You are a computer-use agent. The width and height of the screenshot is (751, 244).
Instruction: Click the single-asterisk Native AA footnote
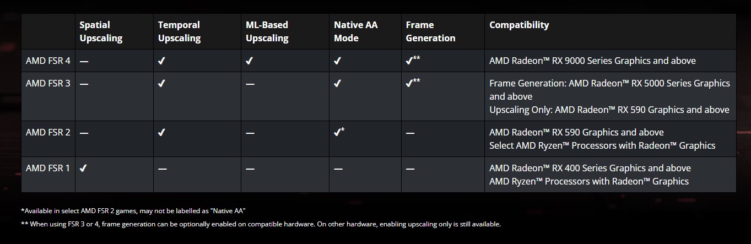[133, 211]
